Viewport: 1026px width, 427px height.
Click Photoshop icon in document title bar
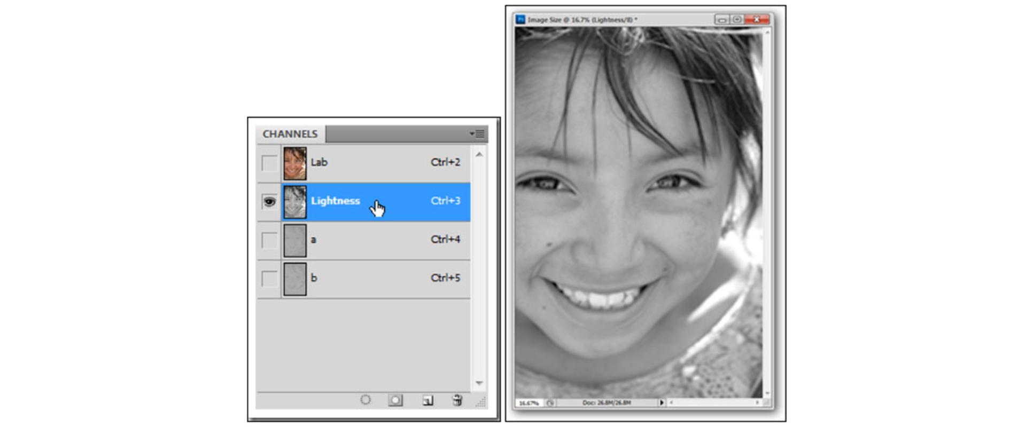tap(520, 19)
